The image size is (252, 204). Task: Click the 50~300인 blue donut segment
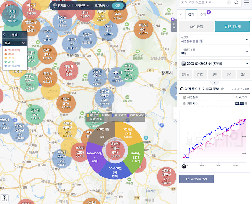(115, 172)
